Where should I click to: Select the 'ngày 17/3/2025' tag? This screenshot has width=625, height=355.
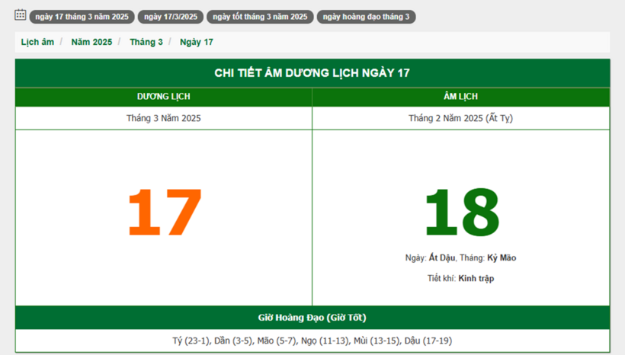171,17
